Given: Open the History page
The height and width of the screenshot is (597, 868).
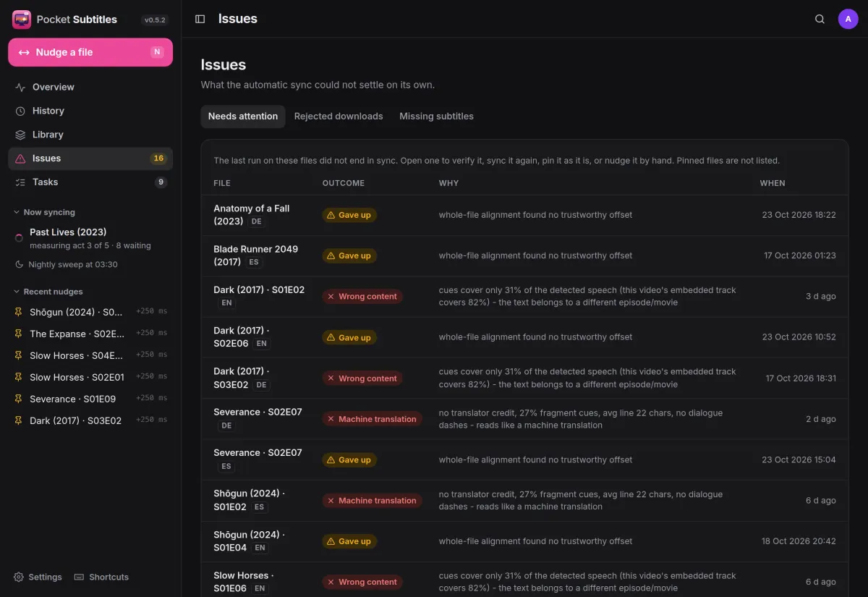Looking at the screenshot, I should tap(90, 111).
